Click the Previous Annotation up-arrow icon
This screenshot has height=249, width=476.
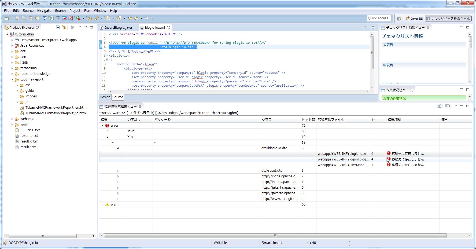click(119, 18)
